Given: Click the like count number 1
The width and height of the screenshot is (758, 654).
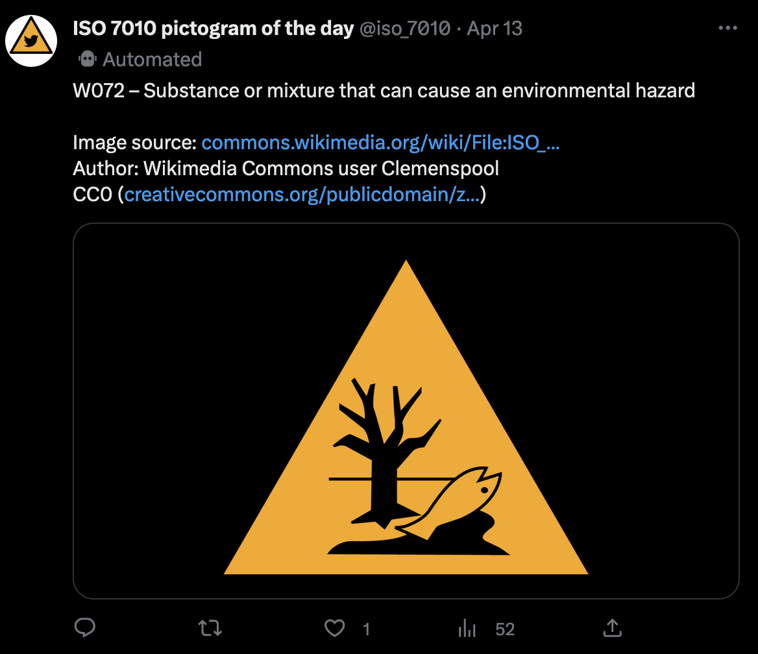Looking at the screenshot, I should (x=366, y=629).
